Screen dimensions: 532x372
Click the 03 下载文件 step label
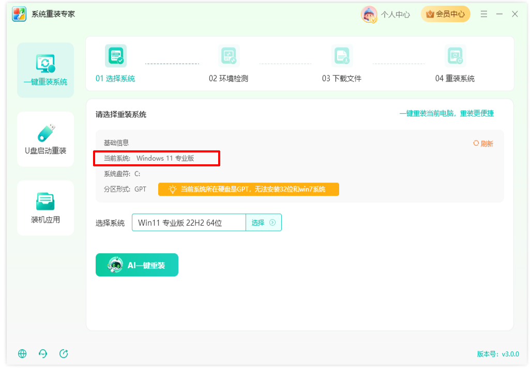click(342, 79)
